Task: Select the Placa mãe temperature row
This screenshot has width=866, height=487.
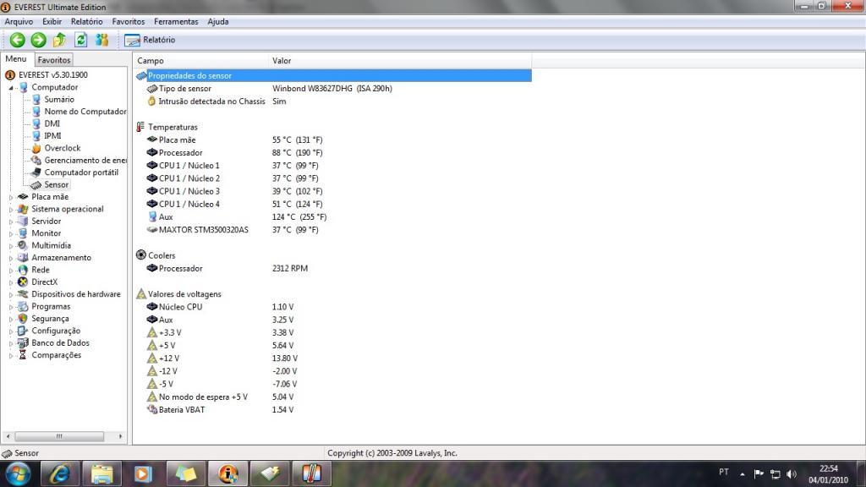Action: [x=333, y=140]
